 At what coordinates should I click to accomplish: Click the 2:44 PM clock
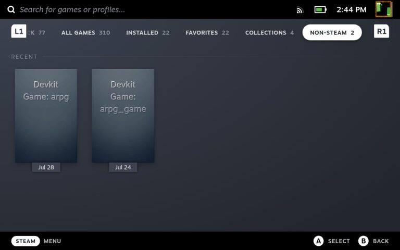point(351,9)
